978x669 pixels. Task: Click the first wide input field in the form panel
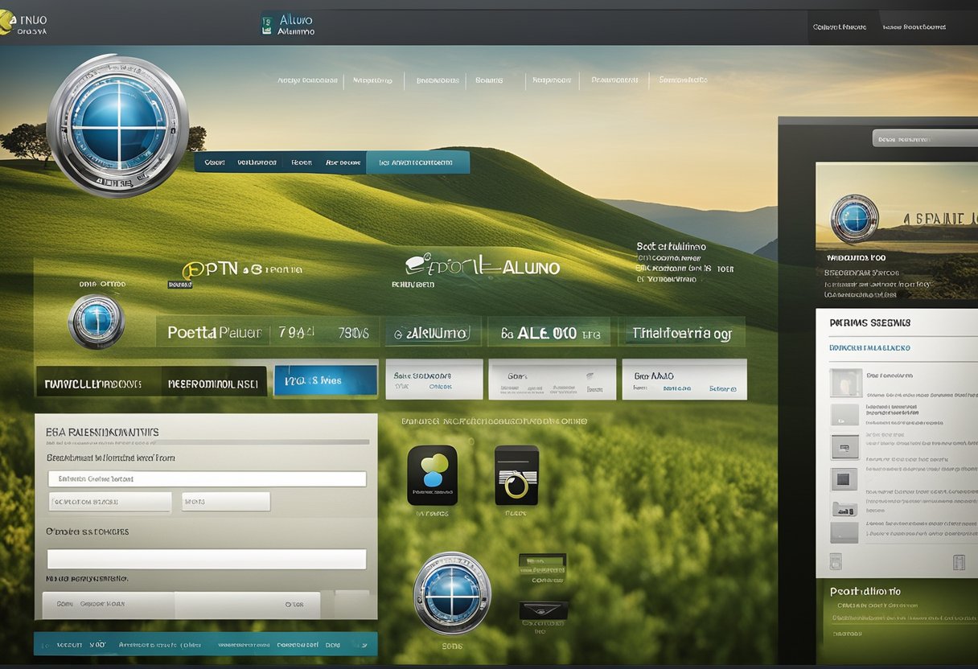tap(207, 479)
